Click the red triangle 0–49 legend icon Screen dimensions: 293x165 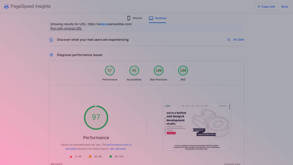(71, 156)
